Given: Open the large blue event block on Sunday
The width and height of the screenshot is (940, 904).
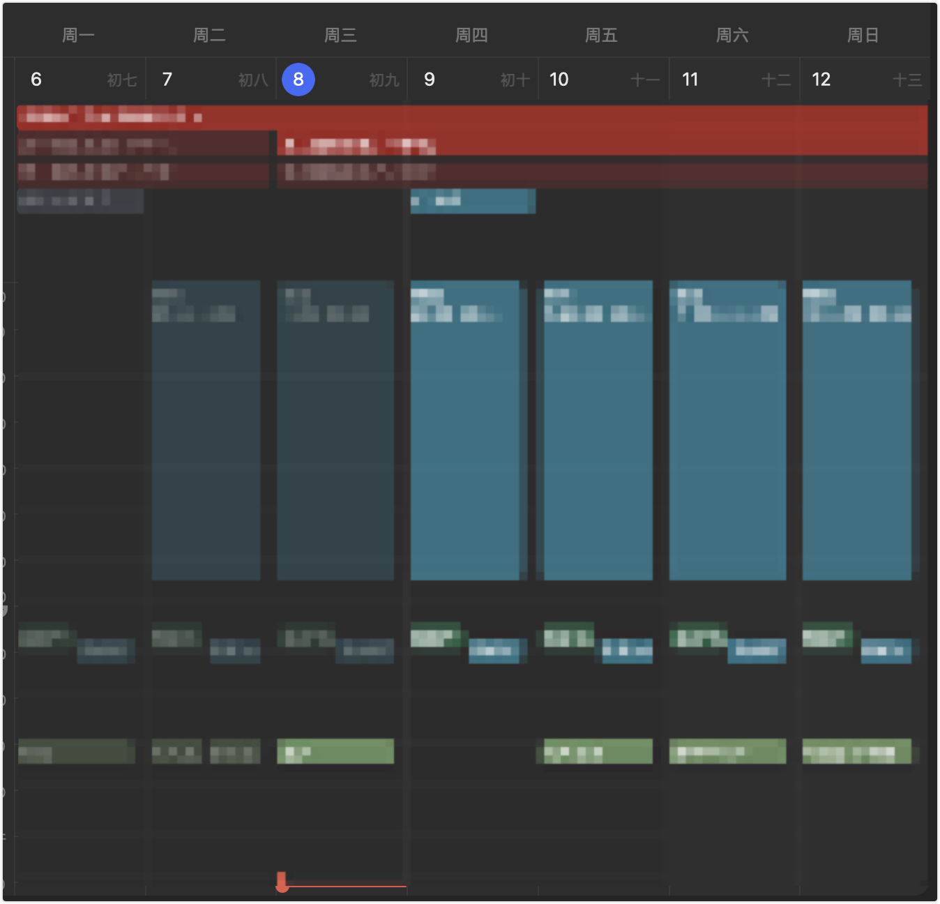Looking at the screenshot, I should (856, 430).
